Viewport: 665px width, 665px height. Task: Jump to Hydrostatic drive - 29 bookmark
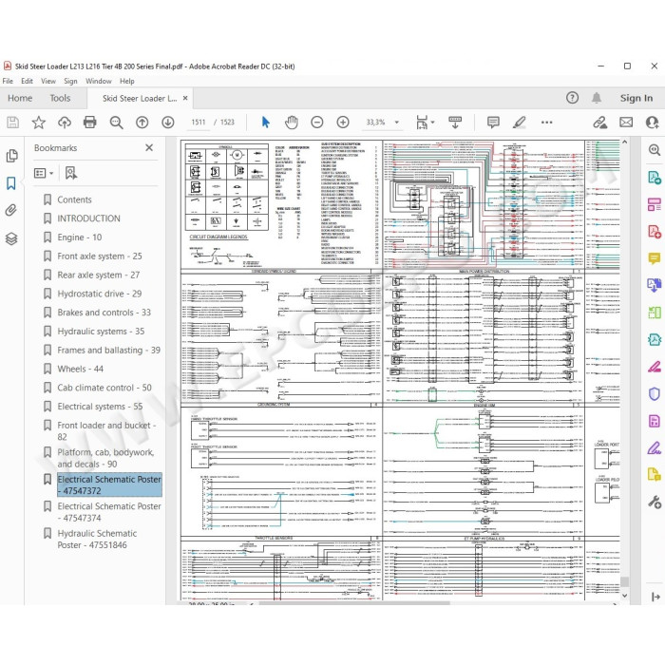click(100, 294)
